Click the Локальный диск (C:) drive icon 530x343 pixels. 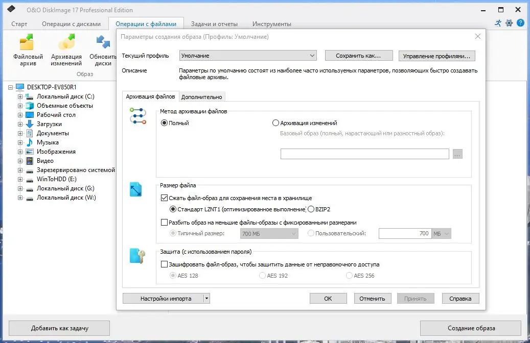(x=30, y=96)
